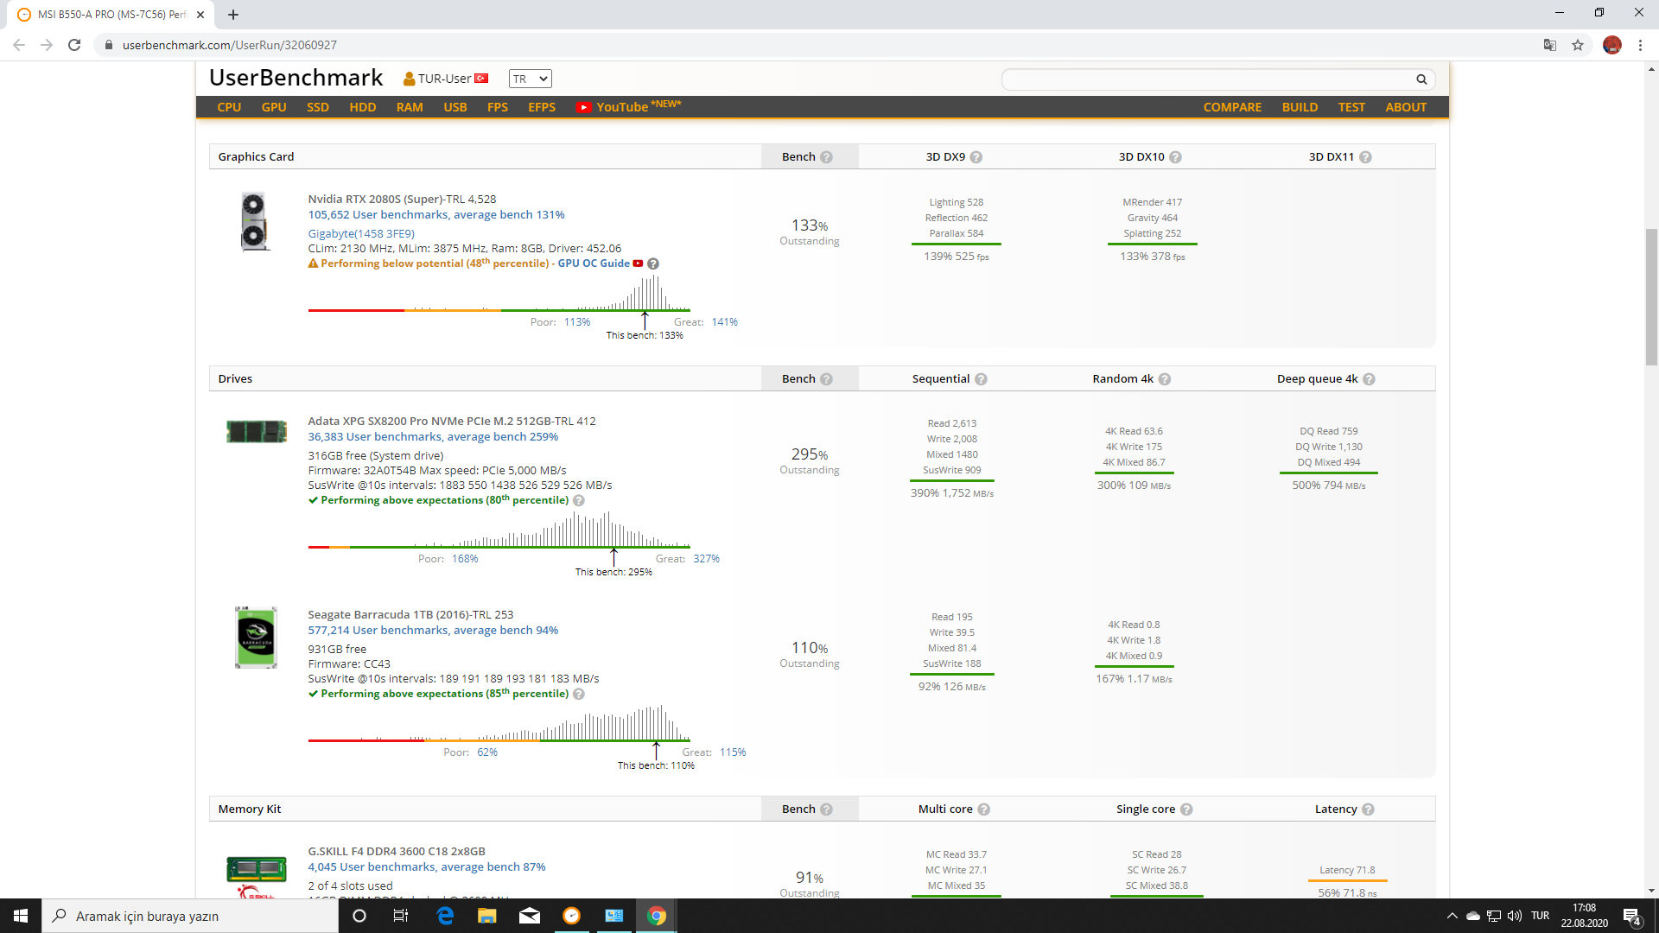Open the COMPARE menu item

[x=1232, y=107]
